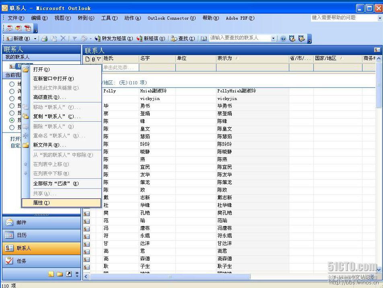Viewport: 383px width, 288px height.
Task: Switch to 日历 in navigation pane
Action: point(41,235)
